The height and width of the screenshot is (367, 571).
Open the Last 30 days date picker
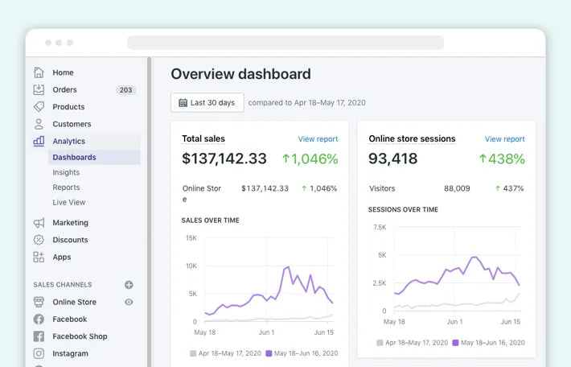(x=207, y=103)
